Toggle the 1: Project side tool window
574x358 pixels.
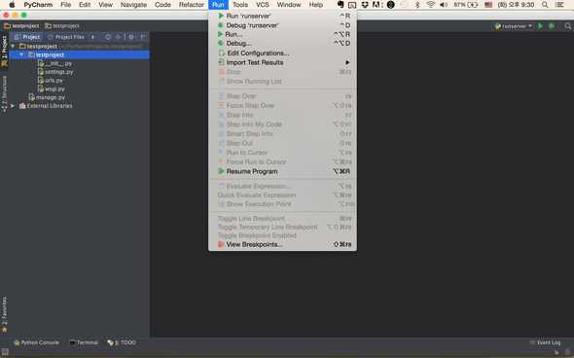tap(5, 51)
